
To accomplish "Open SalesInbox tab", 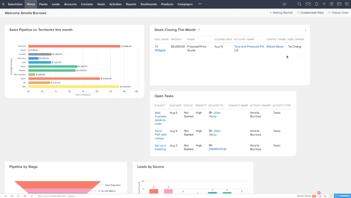I will click(15, 4).
